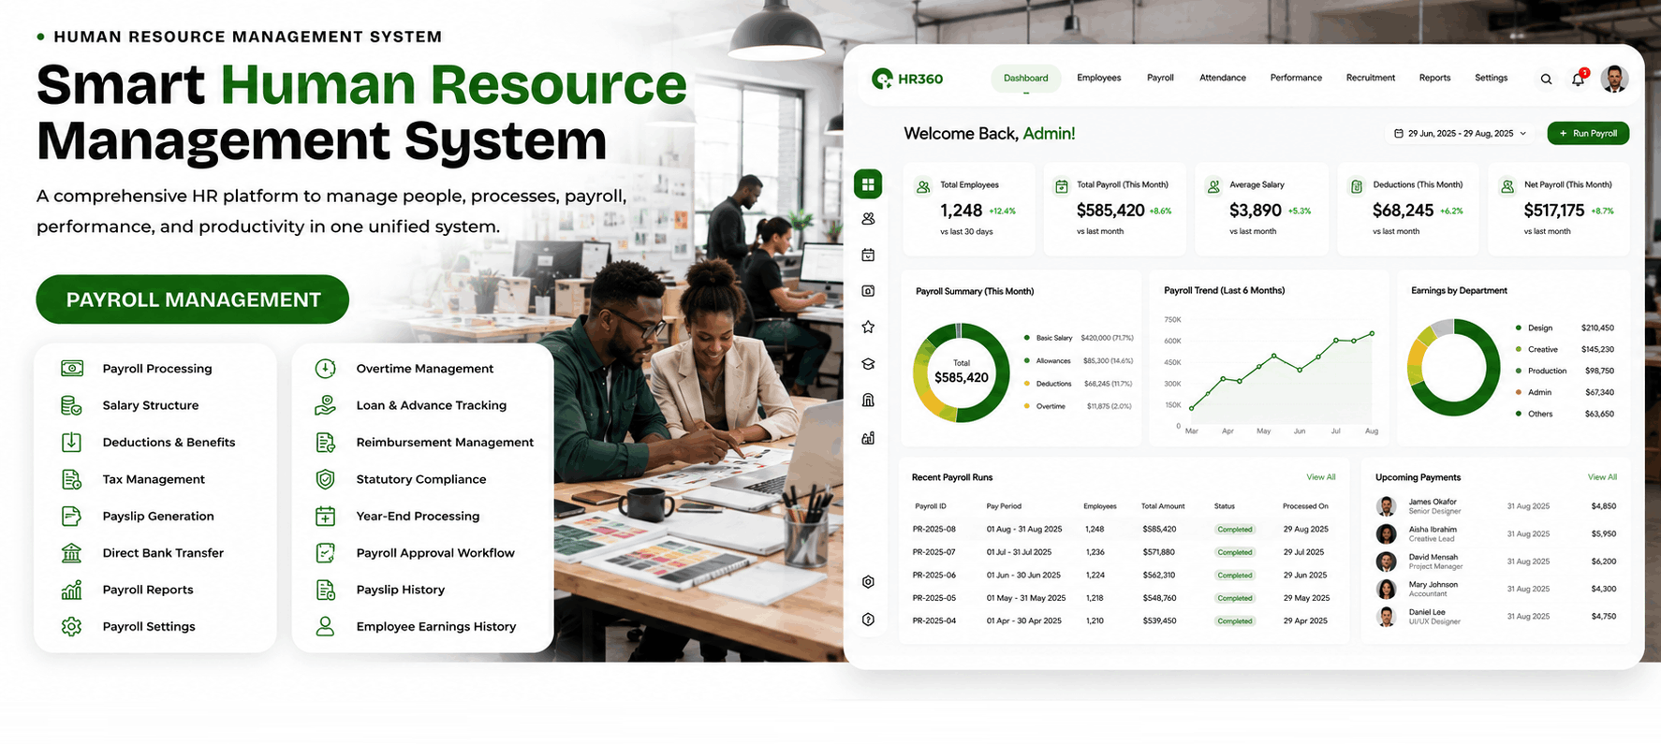Open the Employees tab

1098,78
